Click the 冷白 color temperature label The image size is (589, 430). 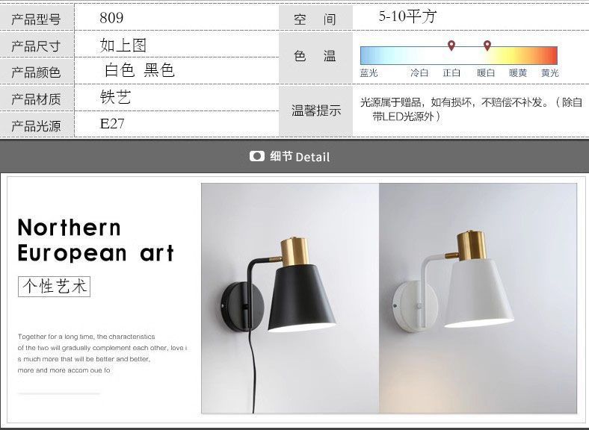coord(419,73)
